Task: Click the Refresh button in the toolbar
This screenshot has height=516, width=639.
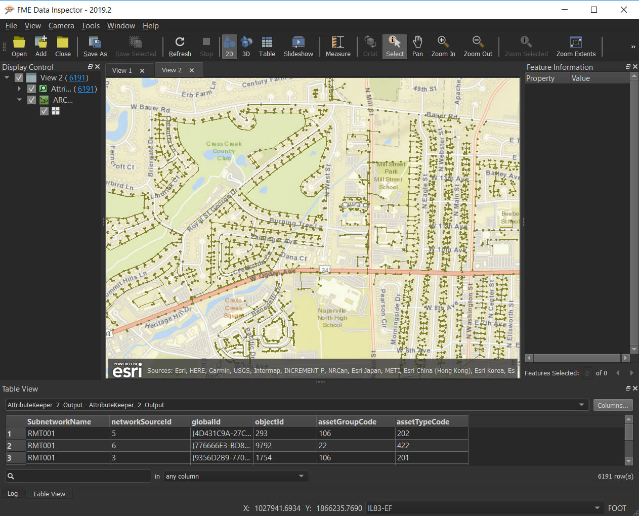Action: pyautogui.click(x=180, y=46)
